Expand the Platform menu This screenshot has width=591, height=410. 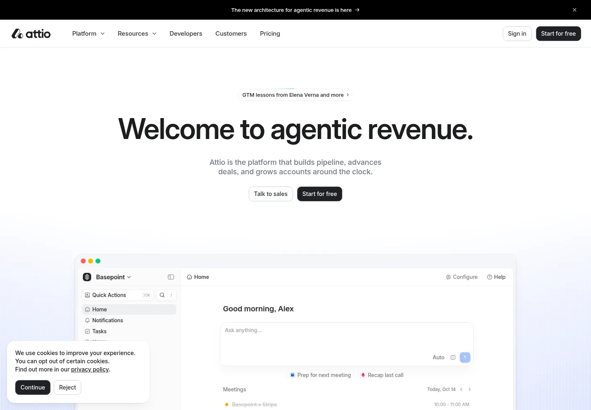[88, 34]
